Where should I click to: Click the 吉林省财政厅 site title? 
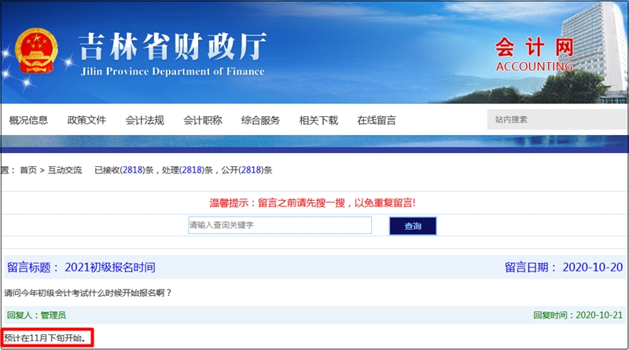point(173,46)
